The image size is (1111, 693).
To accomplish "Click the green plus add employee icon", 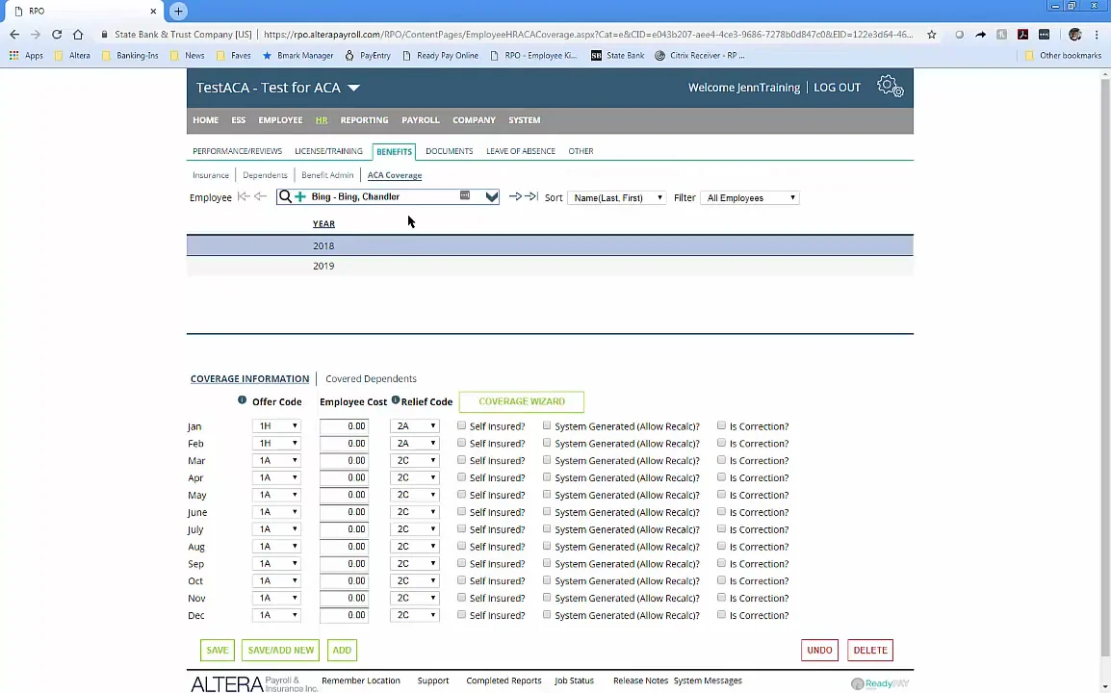I will click(300, 196).
